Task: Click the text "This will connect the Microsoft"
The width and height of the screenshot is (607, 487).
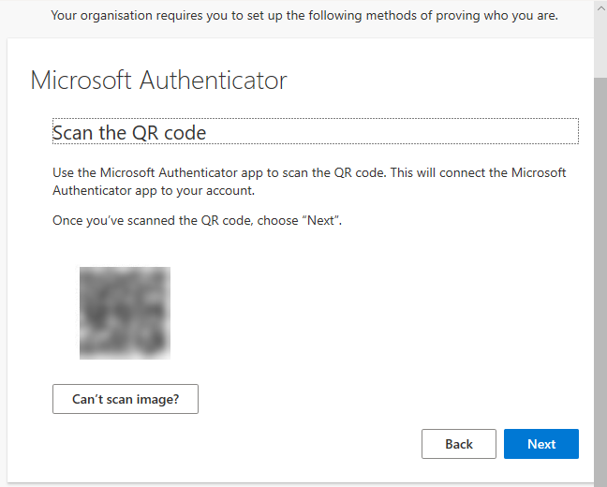Action: pos(478,172)
